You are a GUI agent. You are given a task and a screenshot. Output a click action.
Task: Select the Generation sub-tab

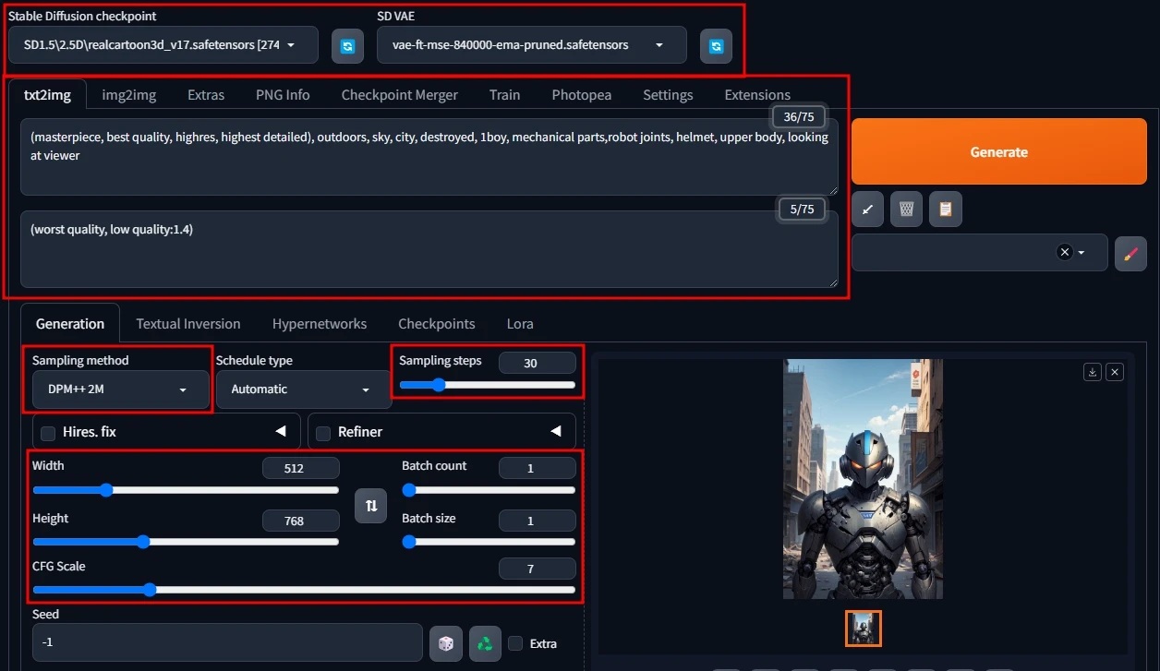[70, 324]
